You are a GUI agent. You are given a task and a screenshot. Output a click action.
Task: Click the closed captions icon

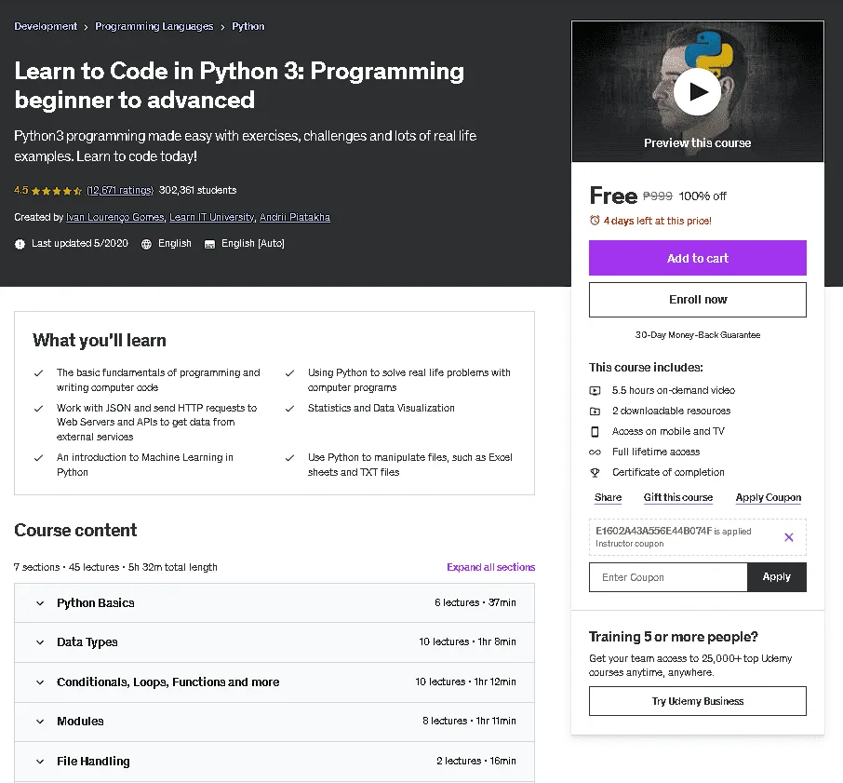209,244
